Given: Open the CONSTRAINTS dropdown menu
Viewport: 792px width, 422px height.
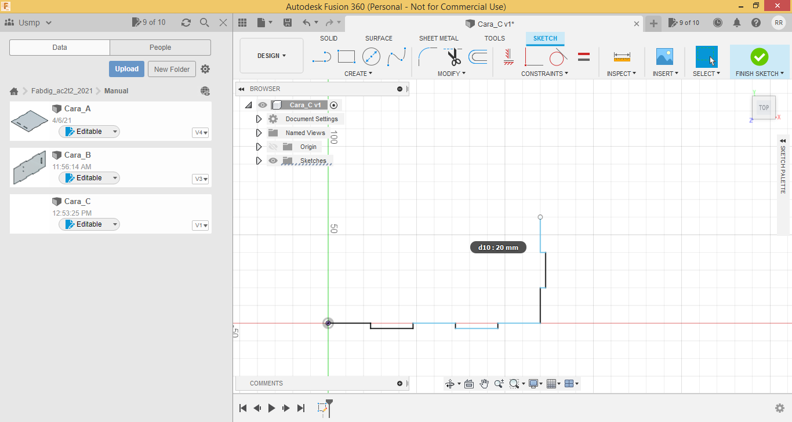Looking at the screenshot, I should [x=544, y=74].
